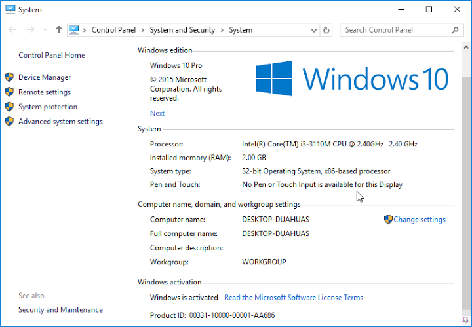Click Change settings link
The image size is (472, 327).
click(x=420, y=220)
